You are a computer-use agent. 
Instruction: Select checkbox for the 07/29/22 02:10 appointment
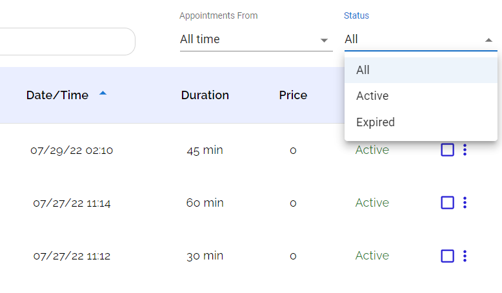tap(447, 150)
